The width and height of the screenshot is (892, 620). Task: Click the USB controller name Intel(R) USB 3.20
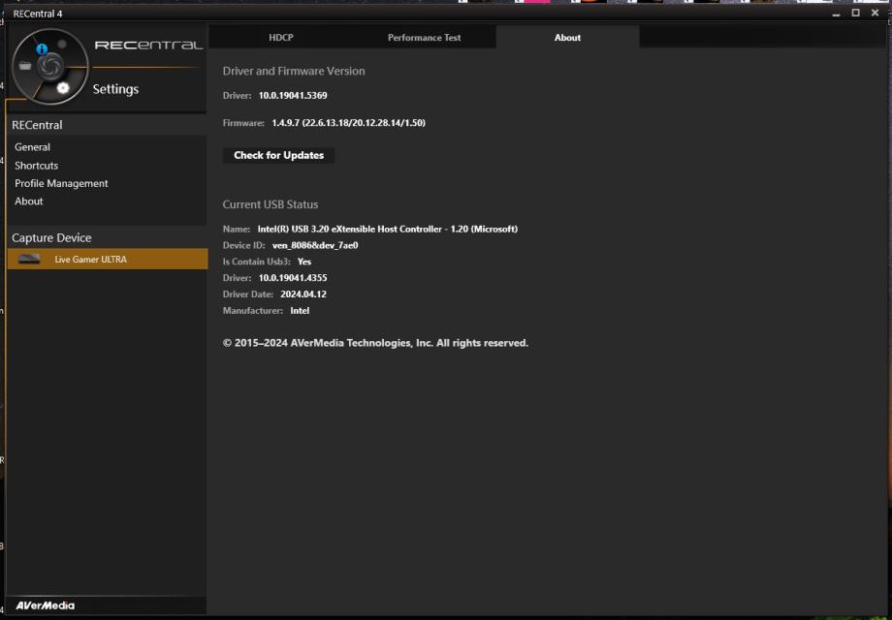(388, 229)
